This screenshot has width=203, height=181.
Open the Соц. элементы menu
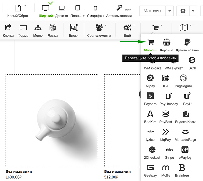[99, 30]
